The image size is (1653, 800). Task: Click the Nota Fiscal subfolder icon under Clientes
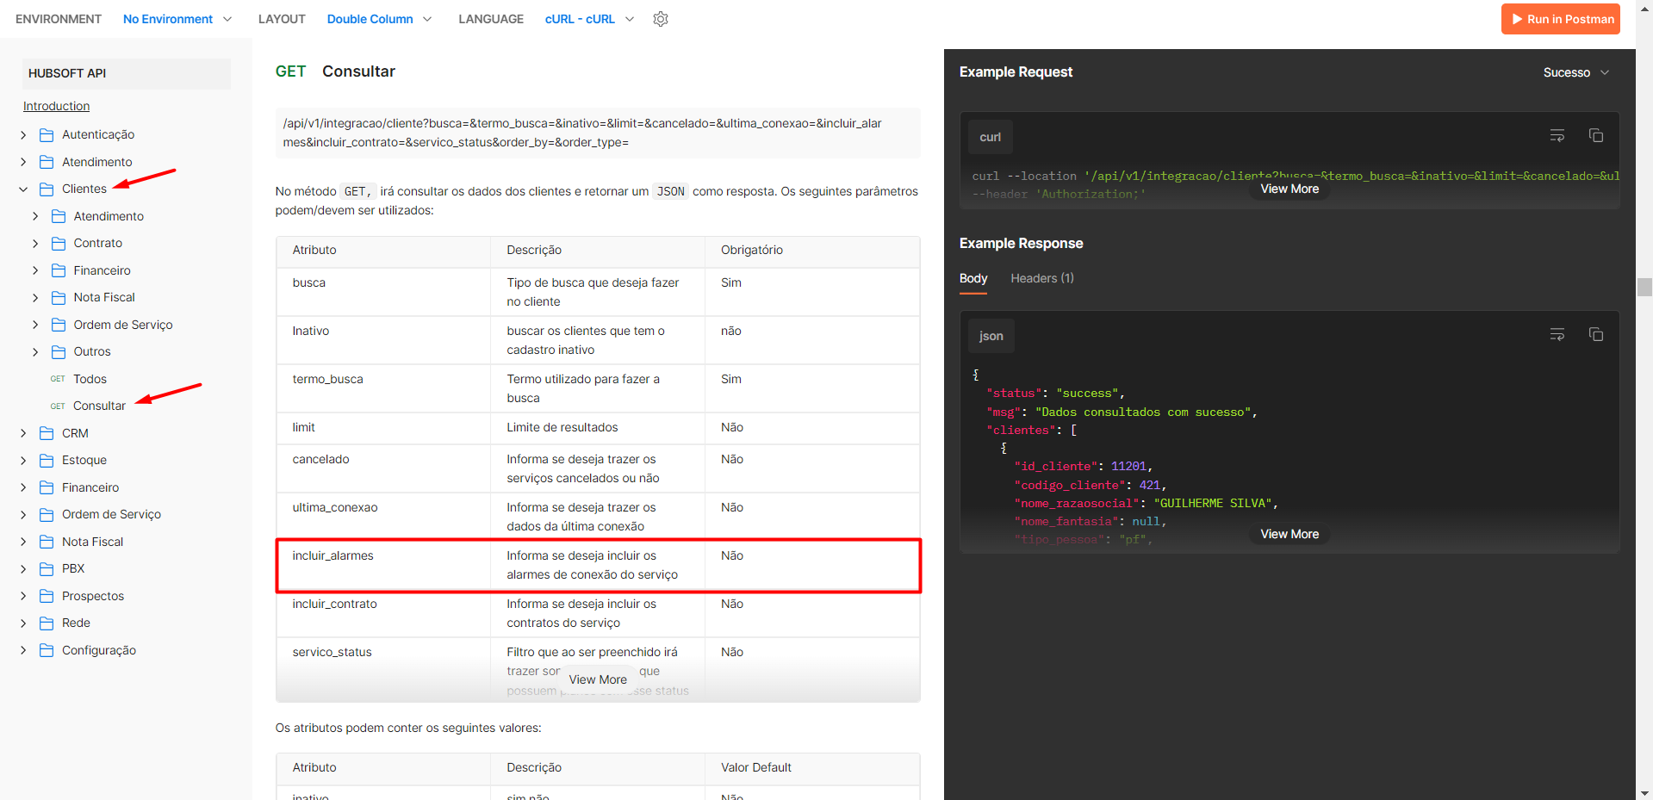click(x=59, y=297)
